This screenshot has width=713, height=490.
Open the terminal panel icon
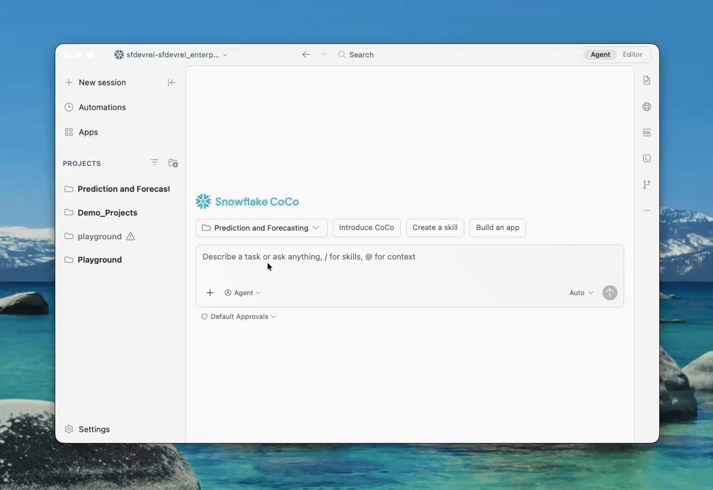tap(647, 158)
